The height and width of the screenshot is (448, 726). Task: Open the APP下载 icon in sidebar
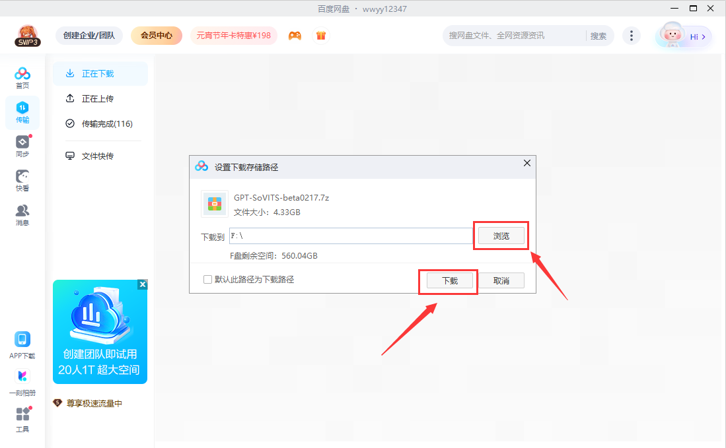(22, 345)
